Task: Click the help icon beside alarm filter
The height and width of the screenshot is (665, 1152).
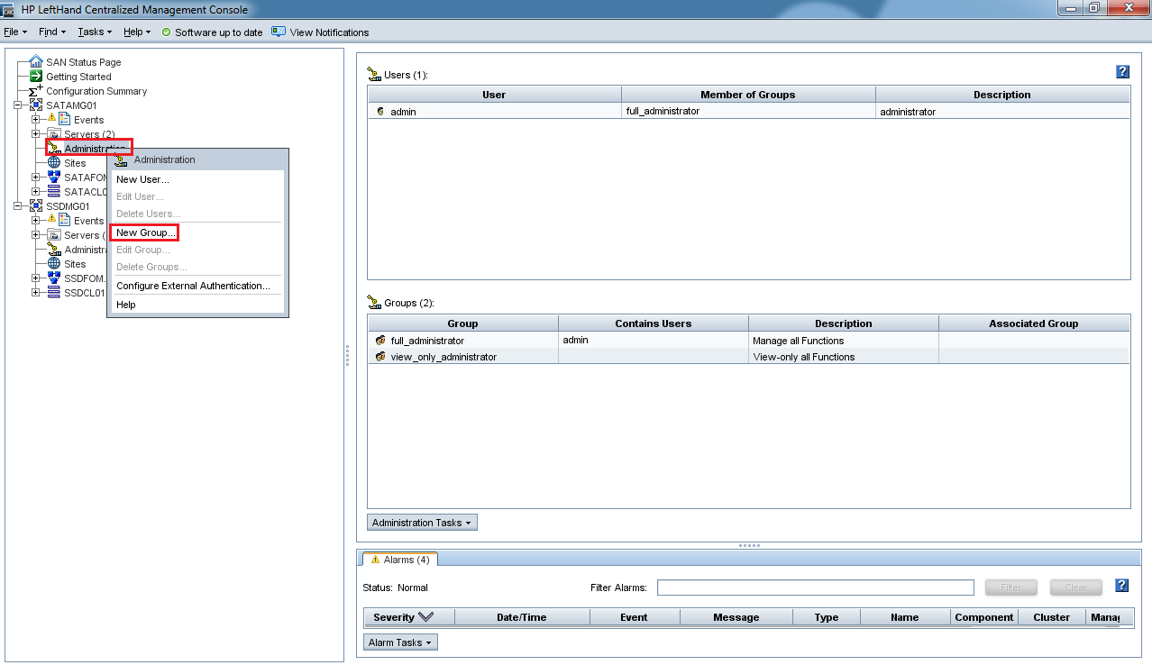Action: tap(1122, 586)
